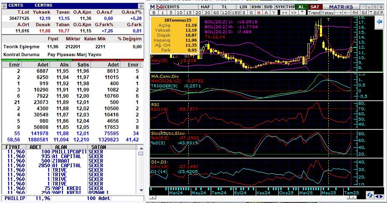Click the PHILLIPCAPIT buyer row in trades list

click(x=69, y=152)
